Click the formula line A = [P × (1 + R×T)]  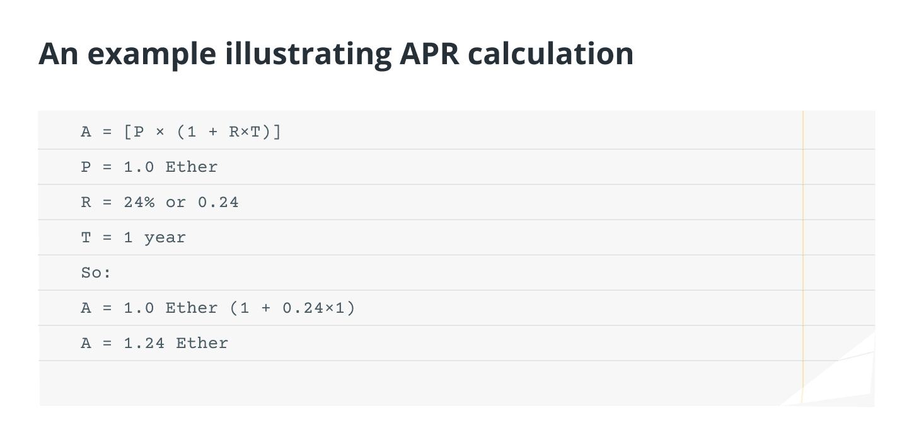(x=180, y=132)
